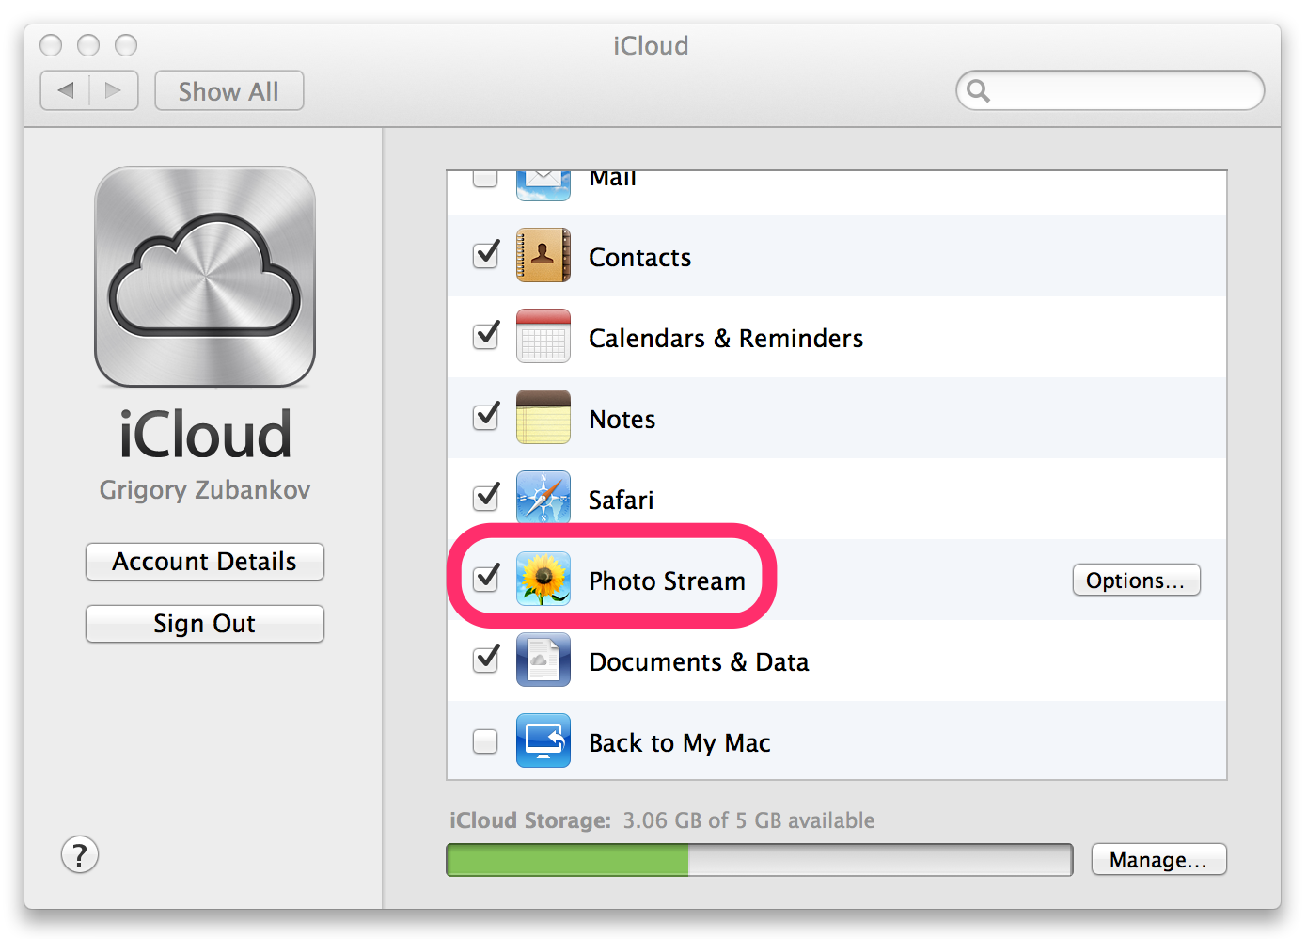Screen dimensions: 1307x939
Task: Click the Safari compass icon
Action: 543,498
